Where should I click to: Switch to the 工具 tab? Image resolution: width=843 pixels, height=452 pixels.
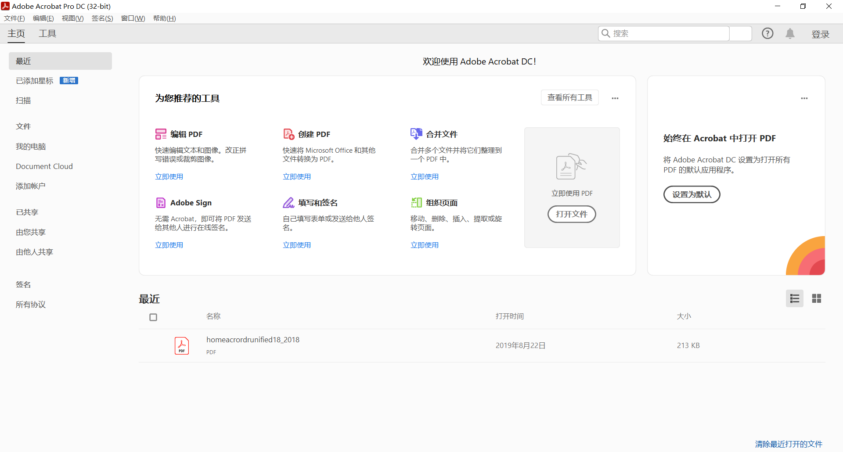pos(47,34)
